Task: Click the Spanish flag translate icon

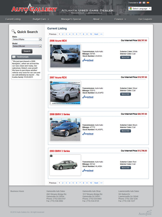Action: tap(148, 3)
